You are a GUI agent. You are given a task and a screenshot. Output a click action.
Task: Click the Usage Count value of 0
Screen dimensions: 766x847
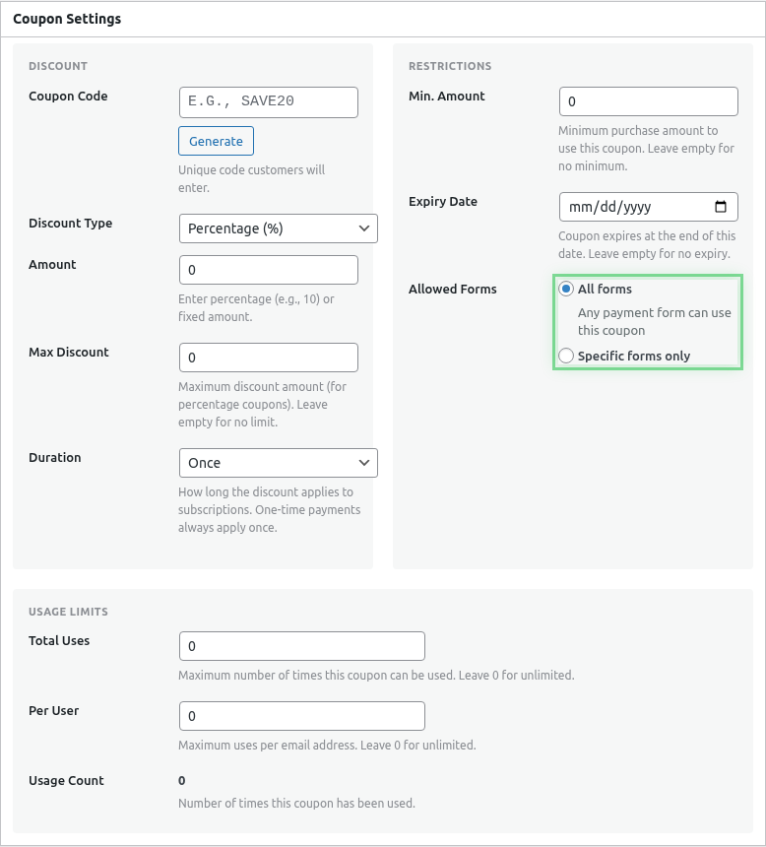pos(181,780)
